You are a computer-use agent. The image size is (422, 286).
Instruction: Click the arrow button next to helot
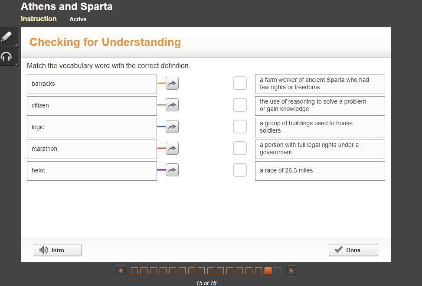coord(172,170)
